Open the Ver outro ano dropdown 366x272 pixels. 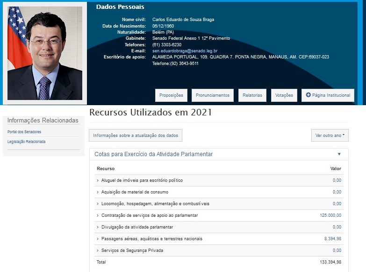pos(330,136)
